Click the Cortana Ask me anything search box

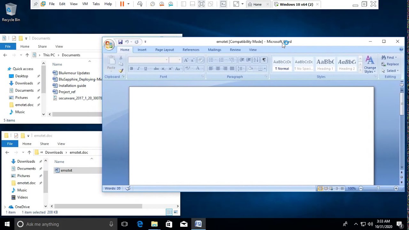coord(65,224)
